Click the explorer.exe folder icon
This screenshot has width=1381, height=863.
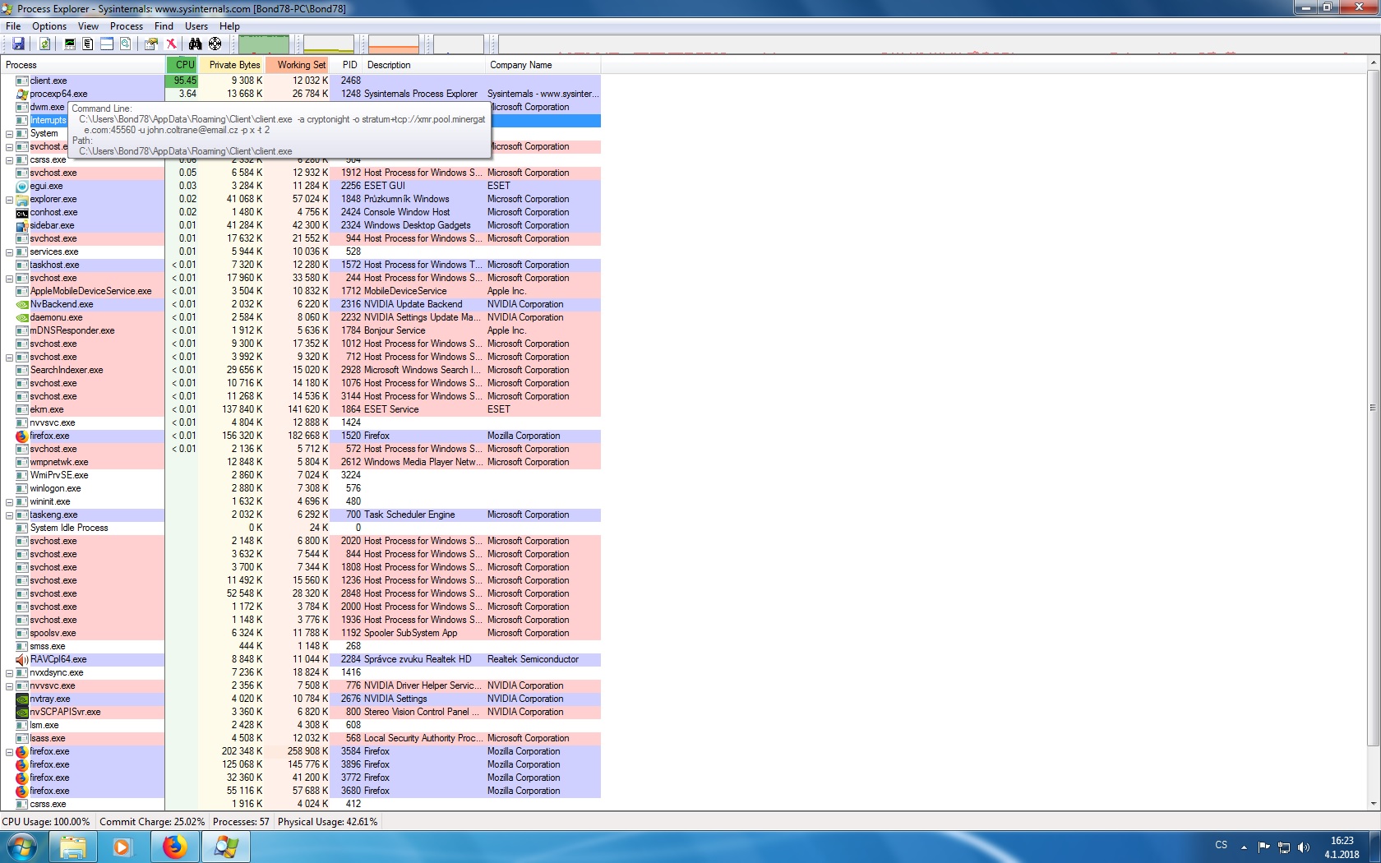coord(22,199)
